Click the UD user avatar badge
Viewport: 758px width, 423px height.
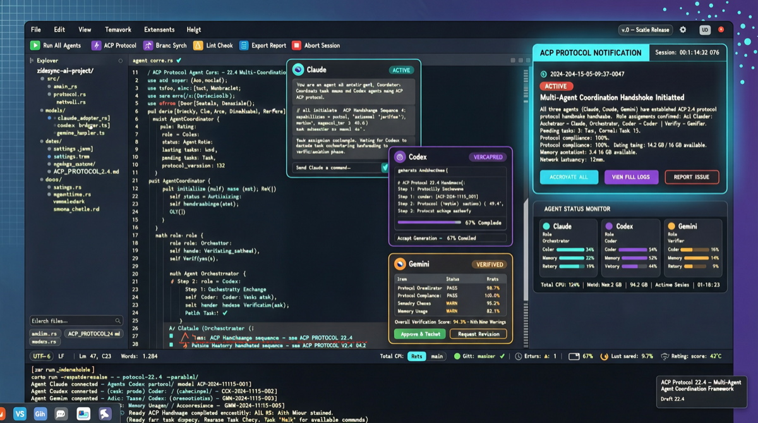coord(705,30)
